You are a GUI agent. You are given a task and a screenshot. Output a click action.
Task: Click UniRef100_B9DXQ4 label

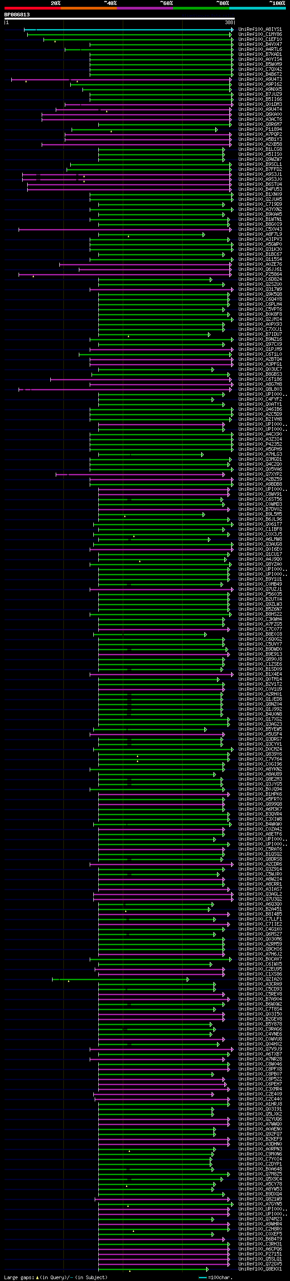tap(260, 1194)
